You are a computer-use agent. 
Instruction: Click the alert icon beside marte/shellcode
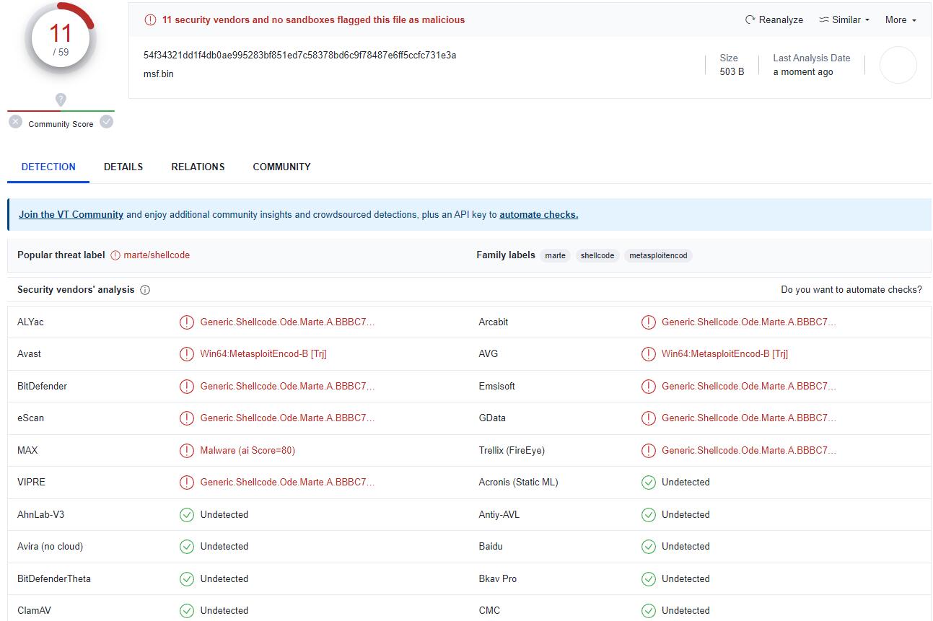[115, 255]
